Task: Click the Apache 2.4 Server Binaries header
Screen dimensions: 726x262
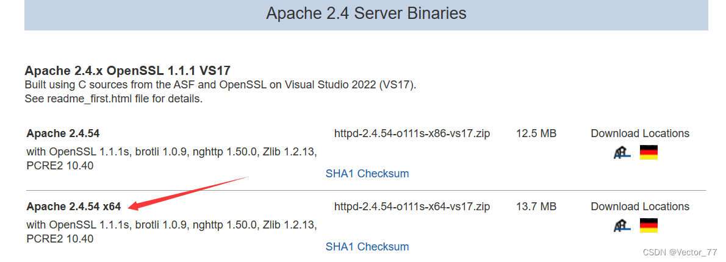Action: 366,13
